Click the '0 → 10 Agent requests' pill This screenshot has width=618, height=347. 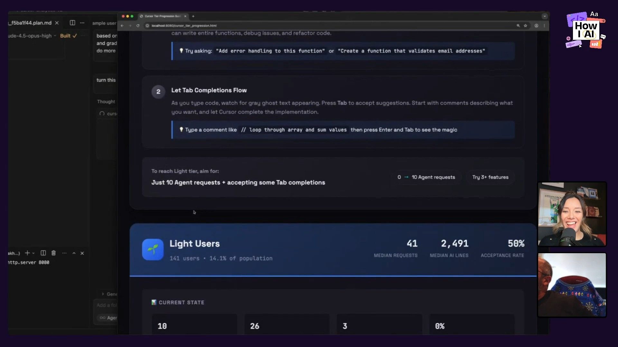pyautogui.click(x=426, y=177)
